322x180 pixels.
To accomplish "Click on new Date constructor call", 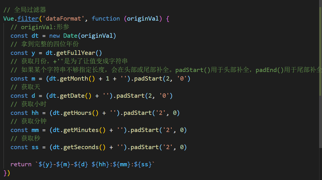I will click(71, 36).
